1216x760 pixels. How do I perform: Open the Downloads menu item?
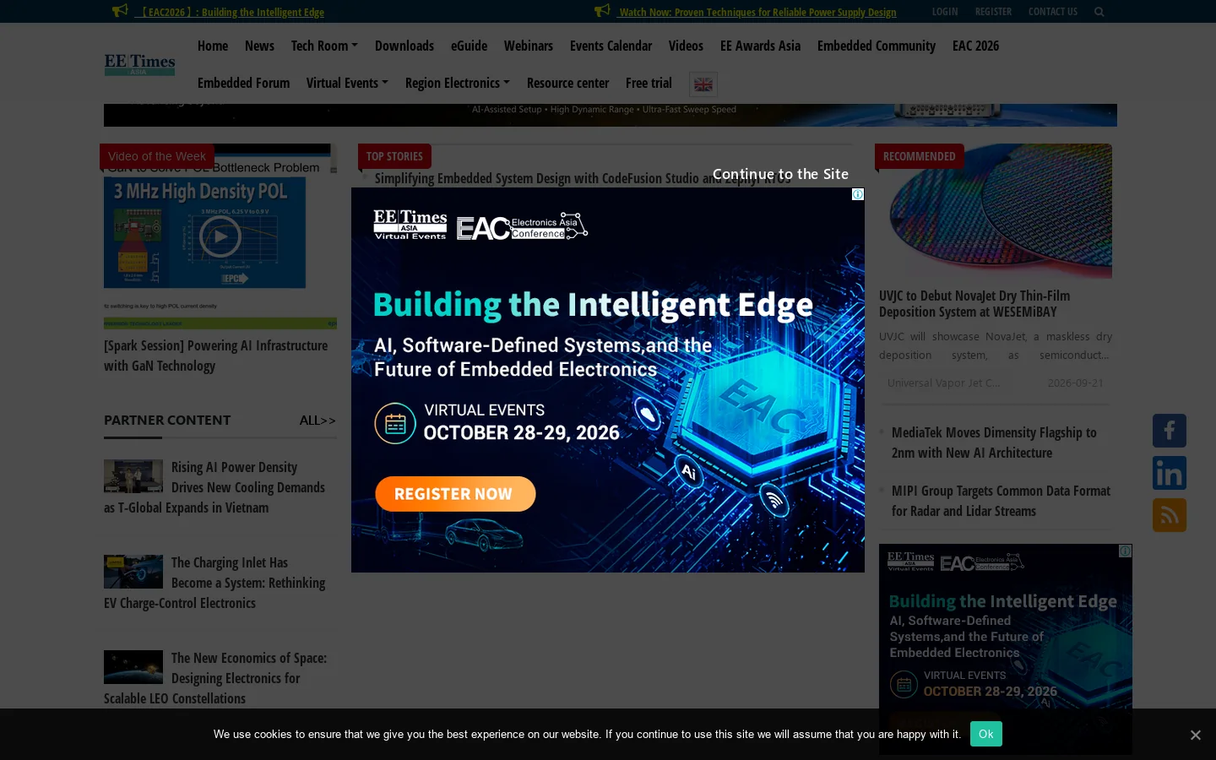coord(404,46)
